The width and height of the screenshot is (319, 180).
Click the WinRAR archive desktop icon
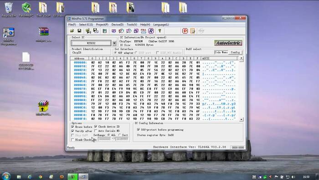point(44,34)
